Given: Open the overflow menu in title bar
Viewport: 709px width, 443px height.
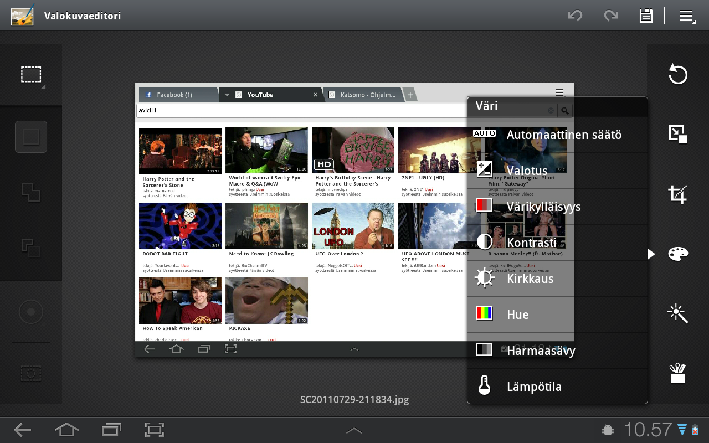Looking at the screenshot, I should [687, 16].
